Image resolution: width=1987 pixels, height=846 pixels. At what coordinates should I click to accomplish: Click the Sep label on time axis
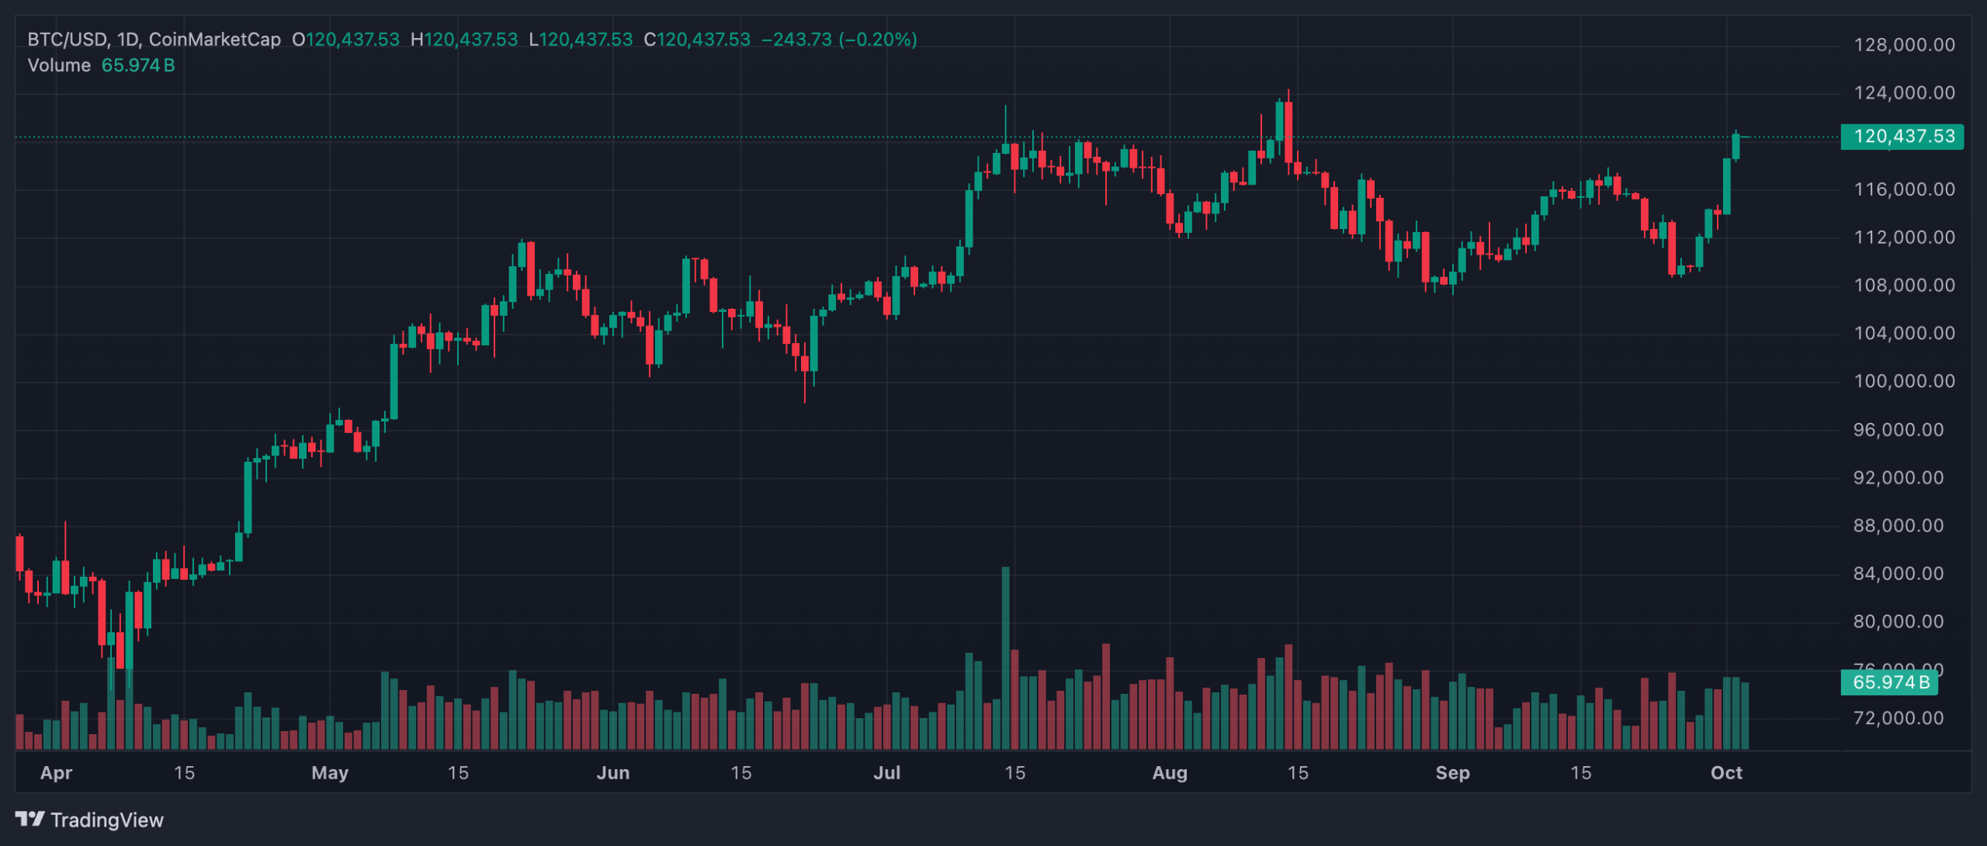tap(1452, 773)
